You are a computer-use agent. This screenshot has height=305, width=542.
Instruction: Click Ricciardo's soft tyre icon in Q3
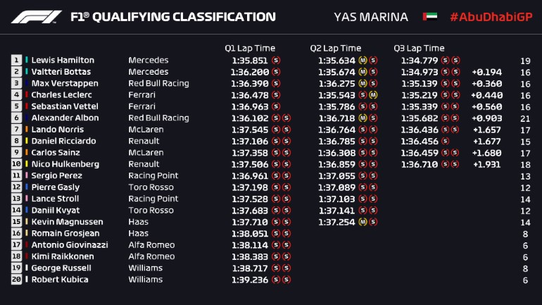click(x=445, y=142)
